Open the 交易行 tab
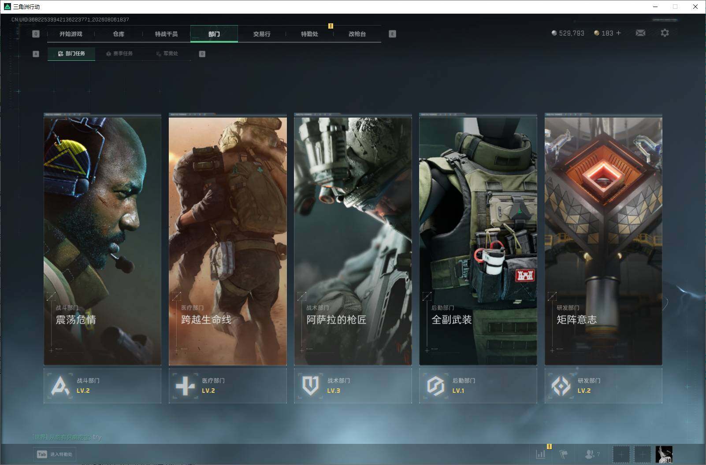Screen dimensions: 706x465 coord(262,34)
